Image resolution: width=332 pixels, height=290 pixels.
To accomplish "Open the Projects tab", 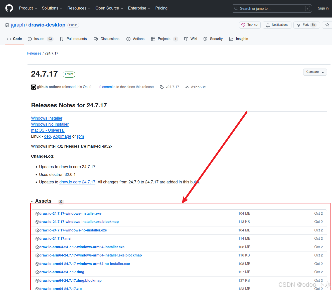I will tap(164, 39).
